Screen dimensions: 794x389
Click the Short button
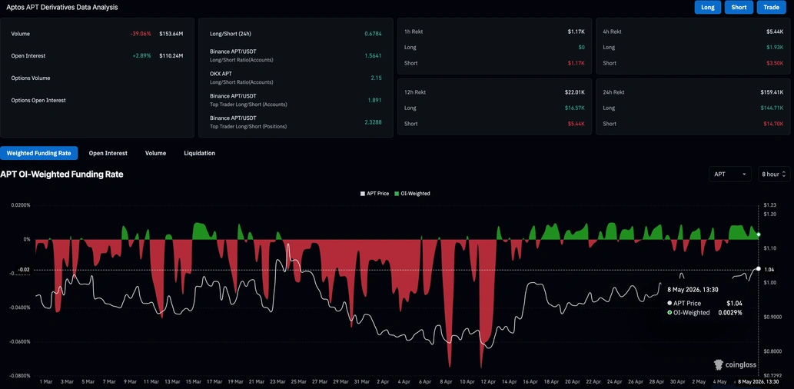tap(739, 8)
